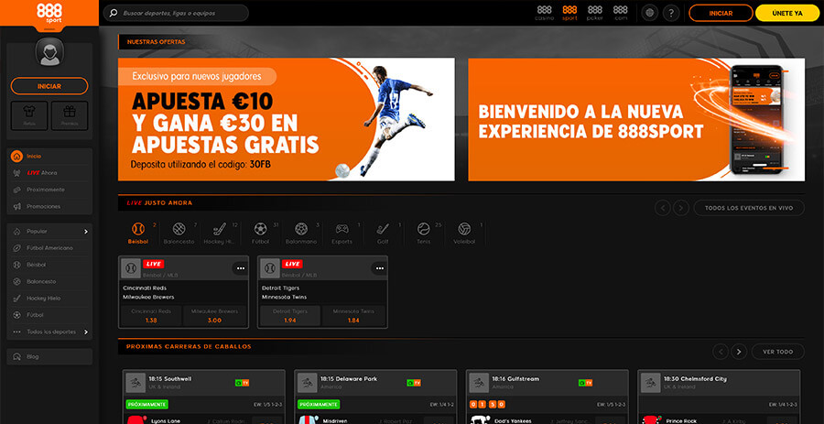Screen dimensions: 824x424
Task: Select Baloncesto in live sports filter
Action: [x=179, y=234]
